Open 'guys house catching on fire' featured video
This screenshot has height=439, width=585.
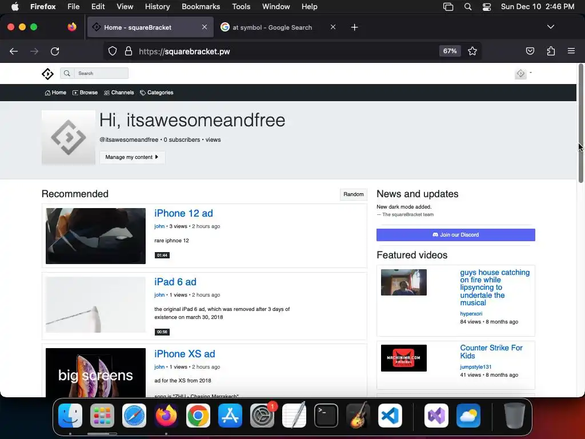(495, 288)
